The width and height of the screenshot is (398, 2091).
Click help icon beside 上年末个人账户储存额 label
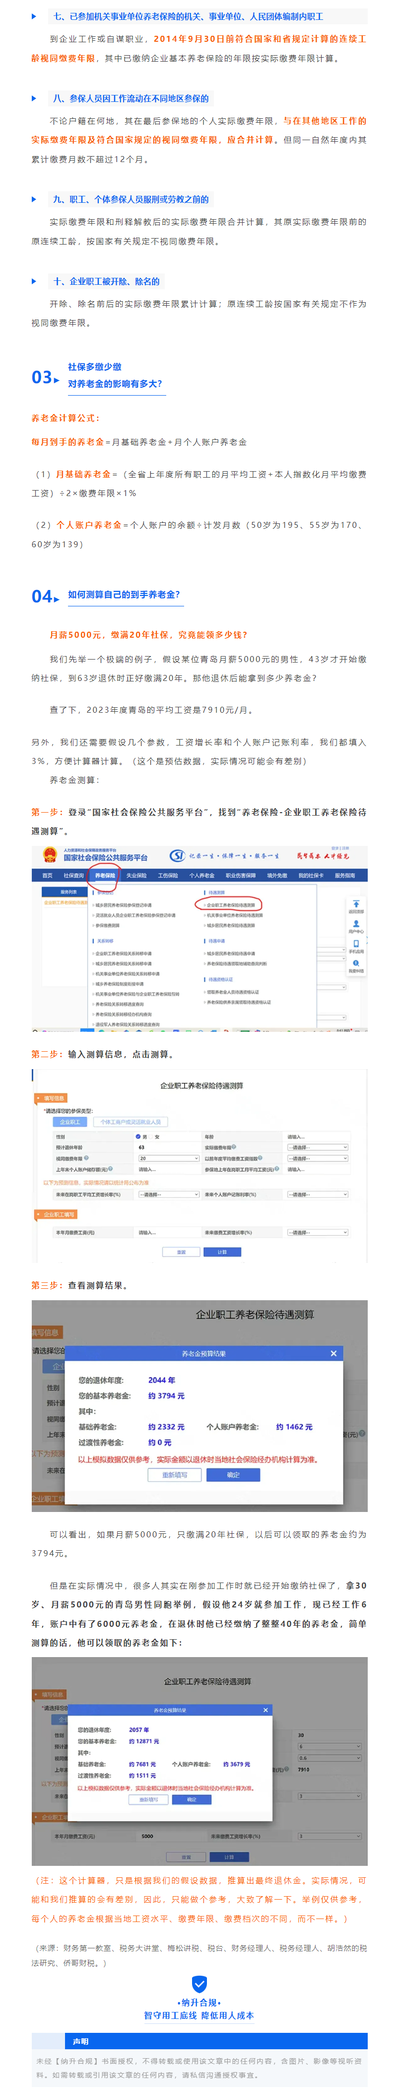pyautogui.click(x=111, y=1168)
